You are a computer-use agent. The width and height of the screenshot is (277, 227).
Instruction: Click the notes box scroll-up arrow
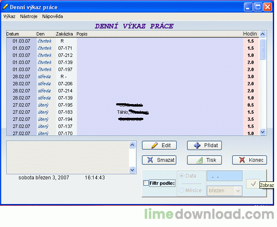(x=132, y=145)
